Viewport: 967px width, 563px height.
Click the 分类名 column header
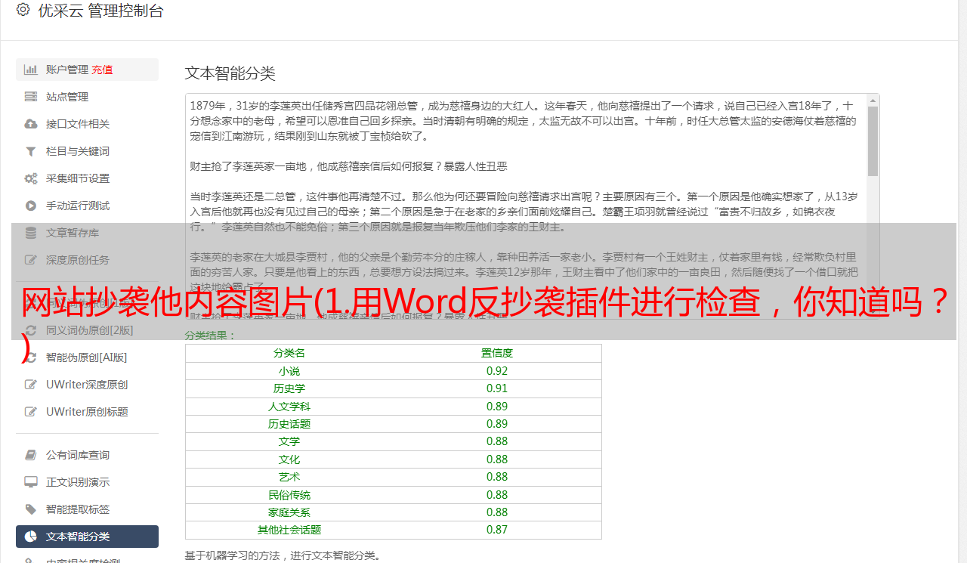(x=289, y=353)
